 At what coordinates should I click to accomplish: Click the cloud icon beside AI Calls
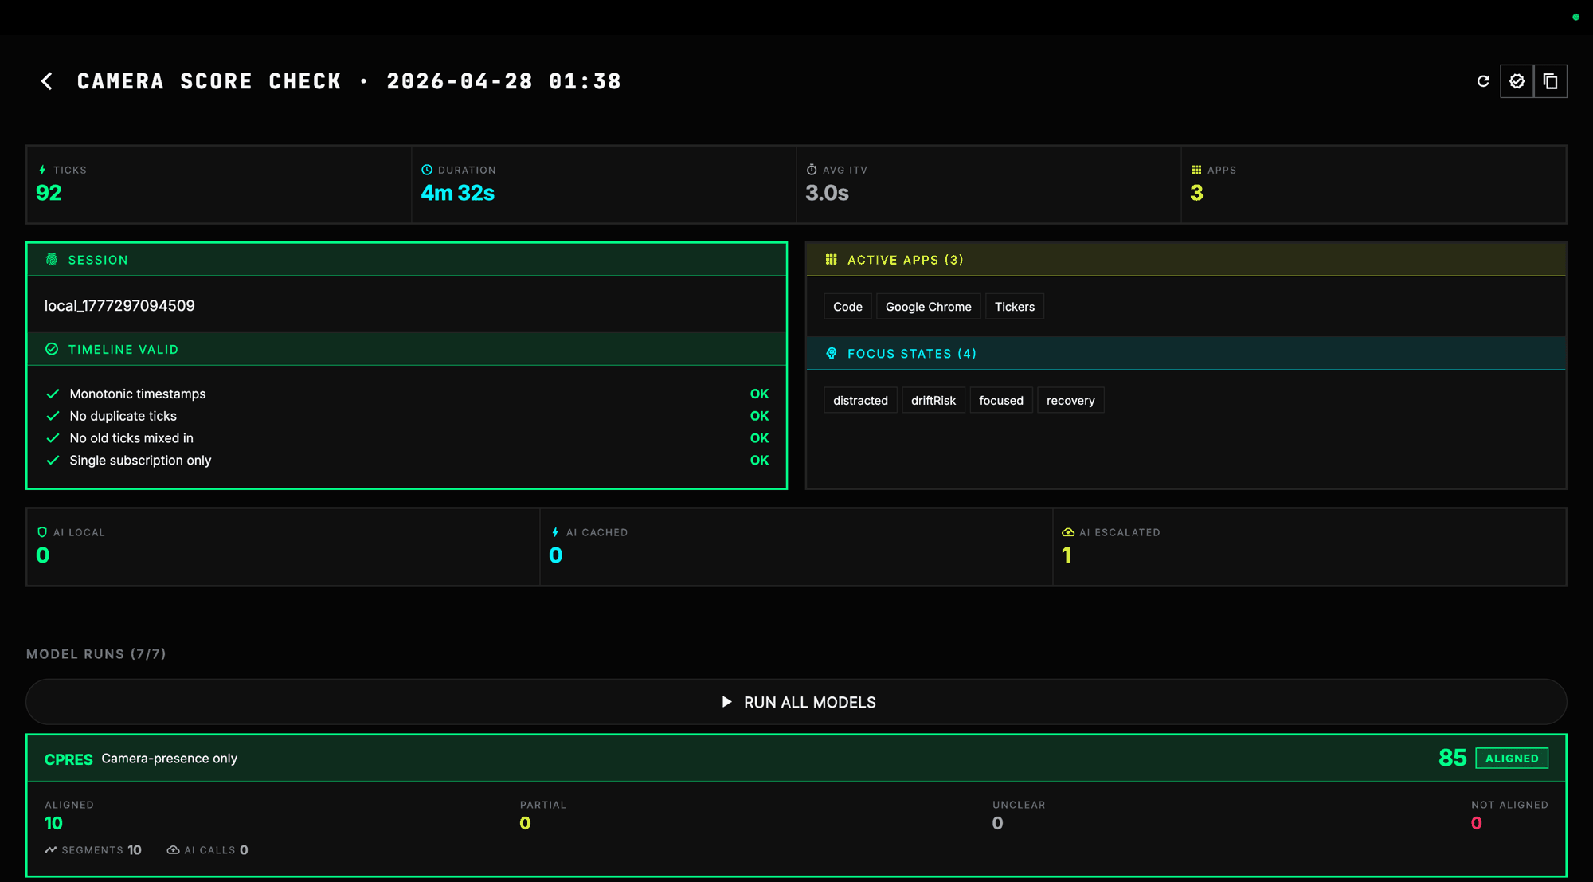pos(173,850)
